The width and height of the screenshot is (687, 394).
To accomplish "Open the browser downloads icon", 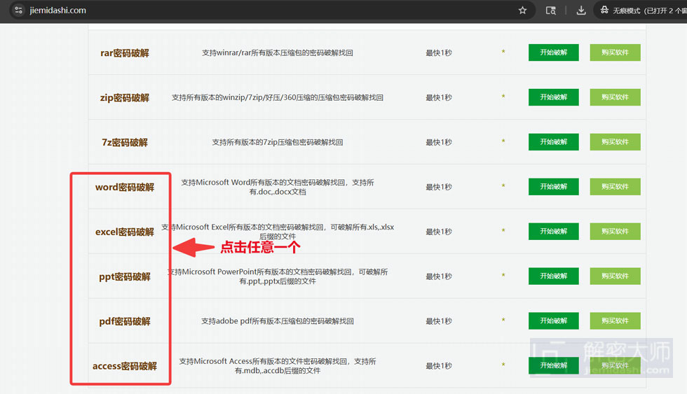I will [x=581, y=10].
